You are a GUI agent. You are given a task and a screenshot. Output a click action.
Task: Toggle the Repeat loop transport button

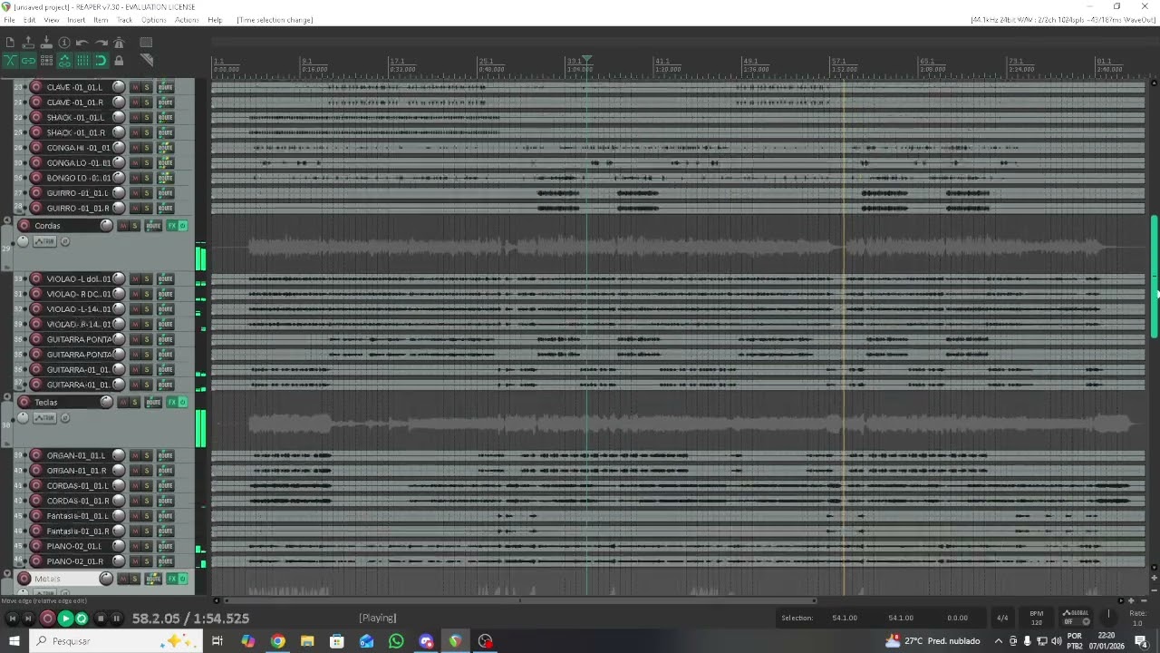click(x=82, y=619)
